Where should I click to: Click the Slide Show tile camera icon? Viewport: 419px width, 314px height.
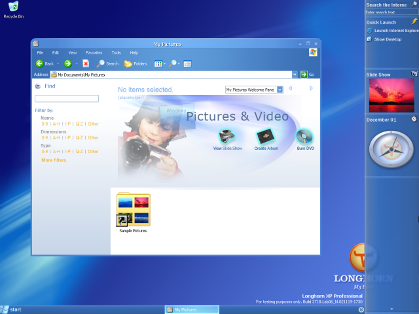(x=414, y=73)
